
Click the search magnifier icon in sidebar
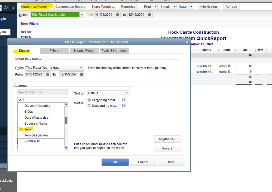point(6,7)
